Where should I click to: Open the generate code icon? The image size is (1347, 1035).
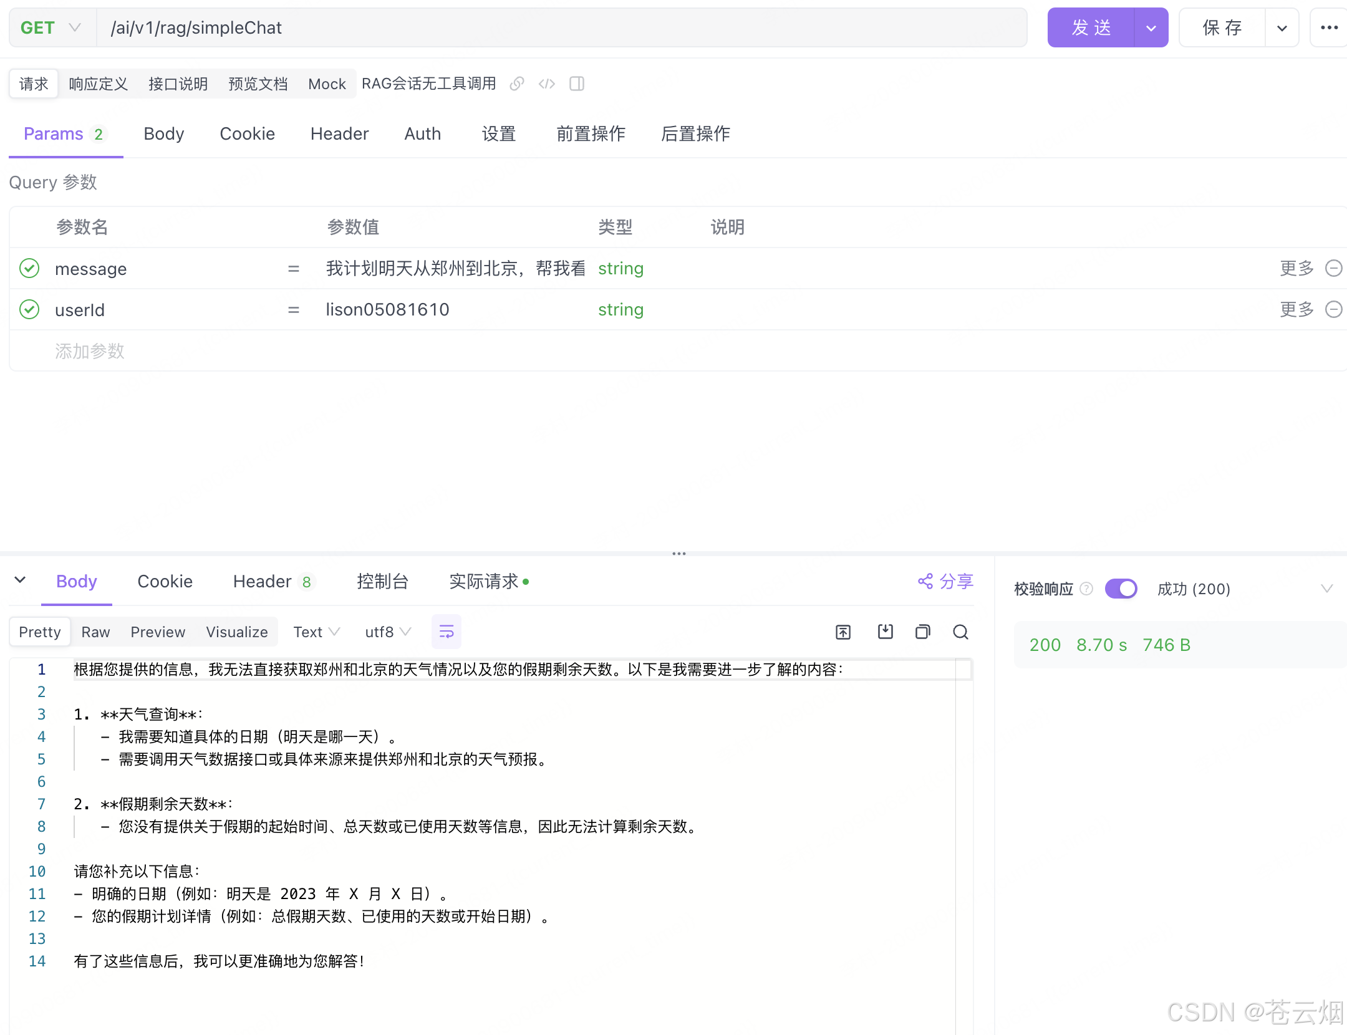click(546, 84)
